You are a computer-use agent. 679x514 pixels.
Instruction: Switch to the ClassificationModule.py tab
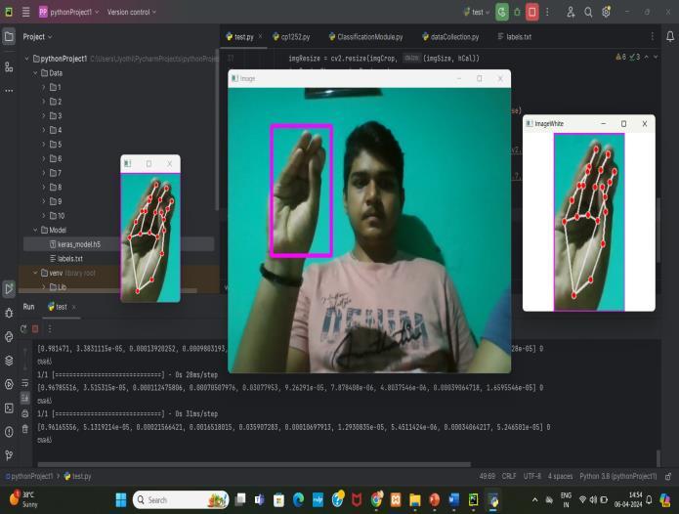366,37
